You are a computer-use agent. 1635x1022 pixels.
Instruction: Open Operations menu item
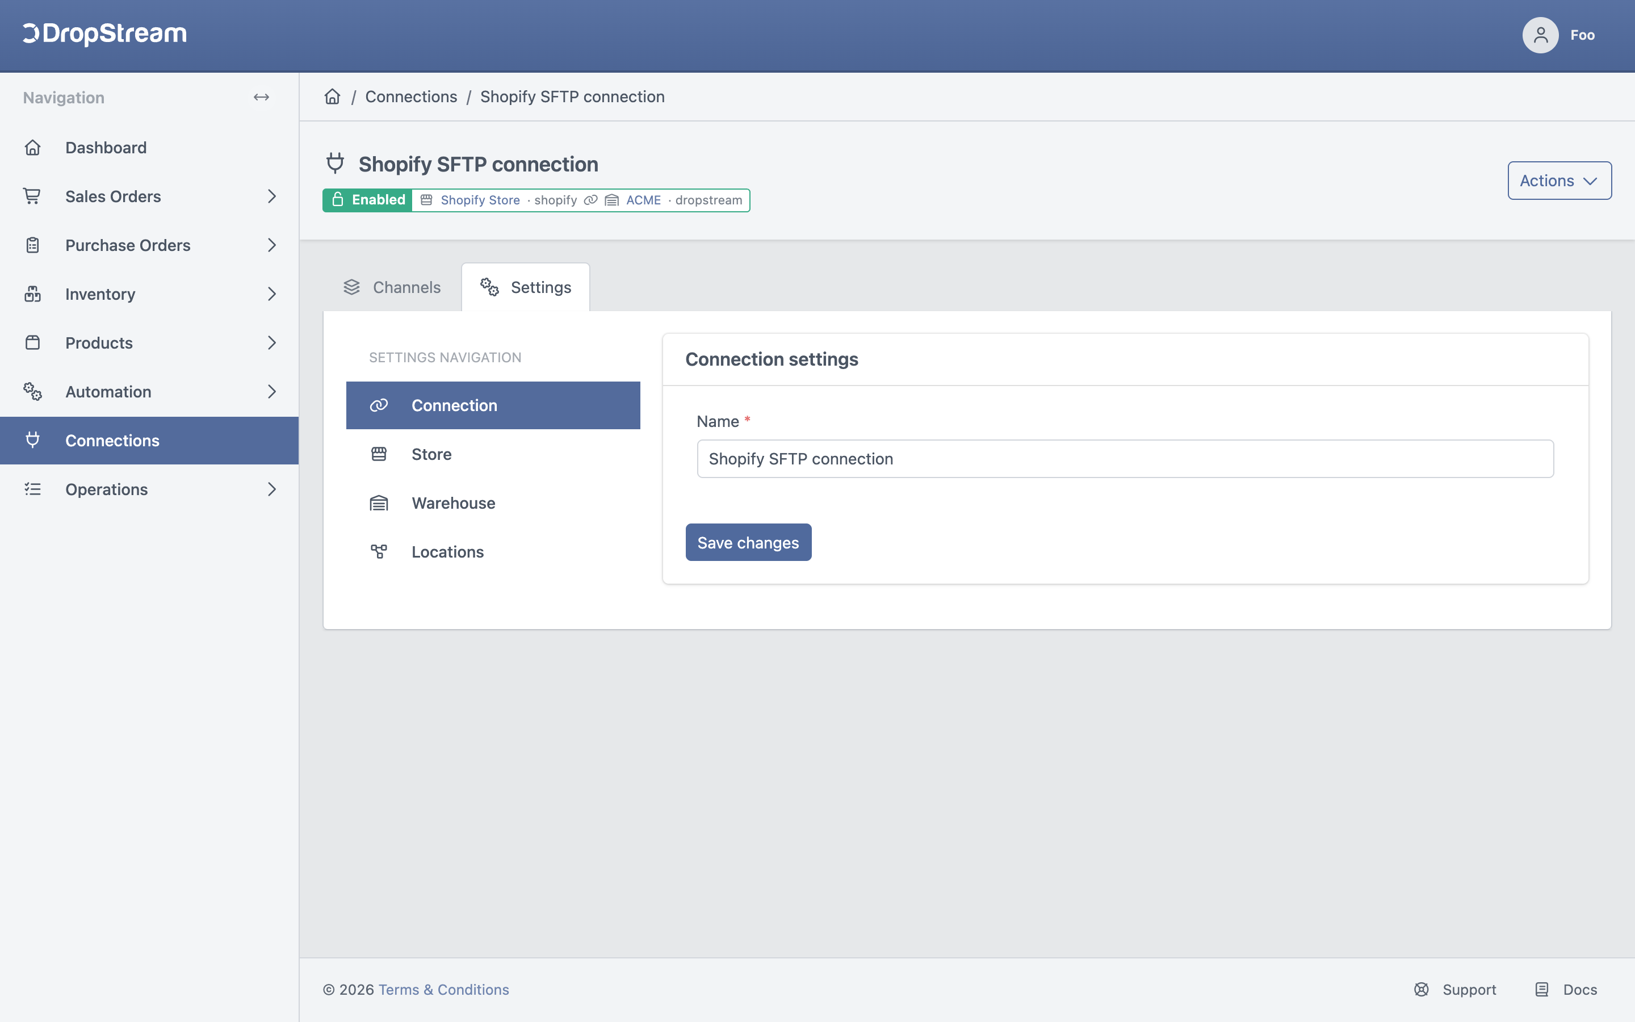(149, 489)
